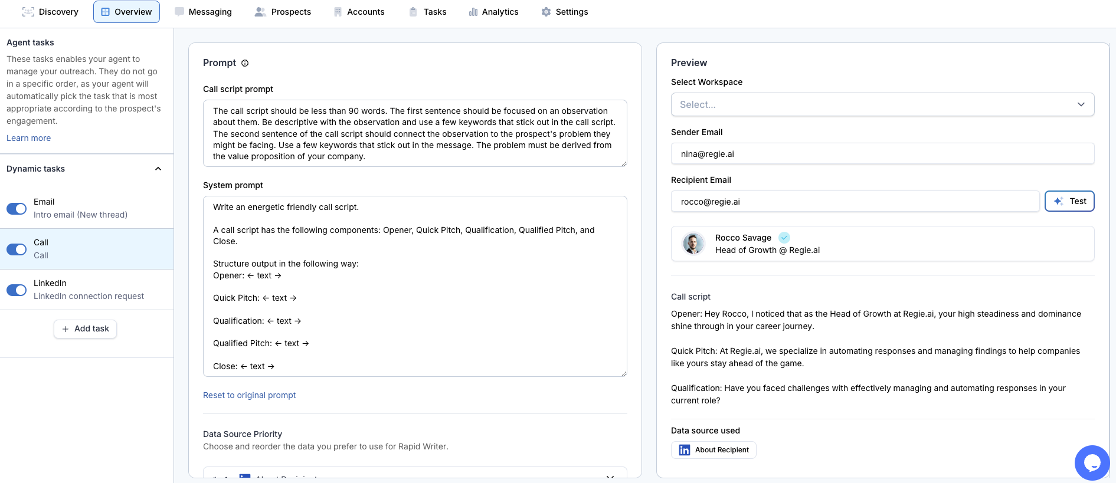Toggle the Email task switch

point(17,209)
